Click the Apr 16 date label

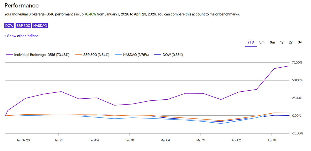coord(272,140)
